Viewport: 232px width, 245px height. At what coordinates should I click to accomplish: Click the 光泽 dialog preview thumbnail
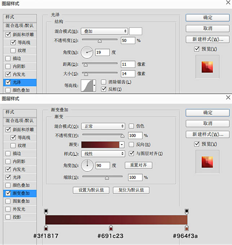tap(207, 67)
